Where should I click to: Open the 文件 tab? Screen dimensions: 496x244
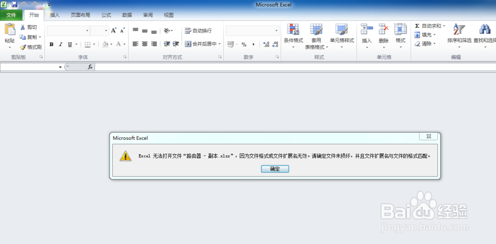[11, 15]
